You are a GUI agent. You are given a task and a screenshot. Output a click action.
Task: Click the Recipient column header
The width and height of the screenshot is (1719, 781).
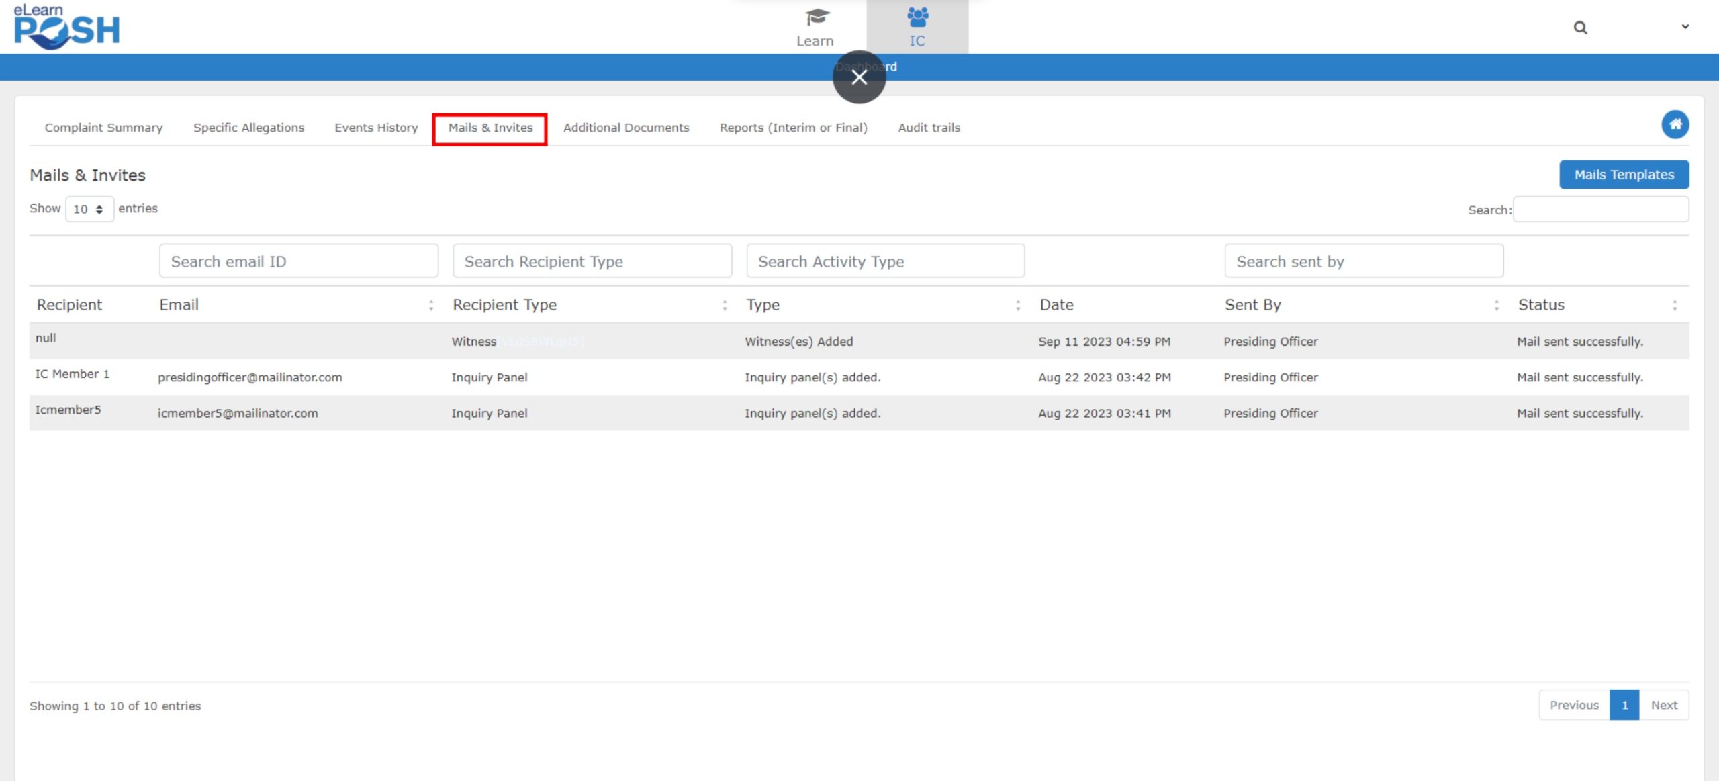69,305
